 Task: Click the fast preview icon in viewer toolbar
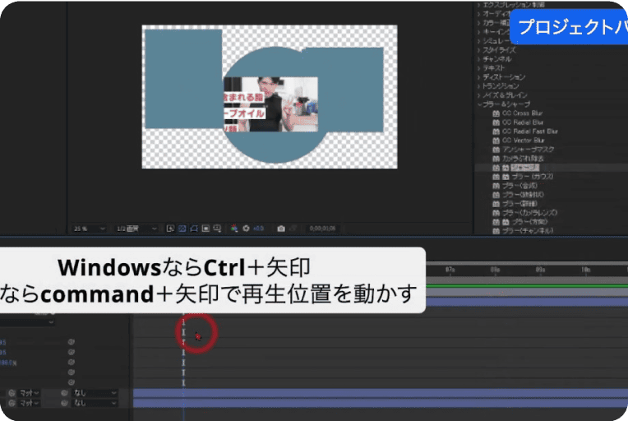[170, 228]
